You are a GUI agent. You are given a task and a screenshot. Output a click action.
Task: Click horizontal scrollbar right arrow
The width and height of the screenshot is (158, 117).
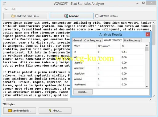[150, 99]
